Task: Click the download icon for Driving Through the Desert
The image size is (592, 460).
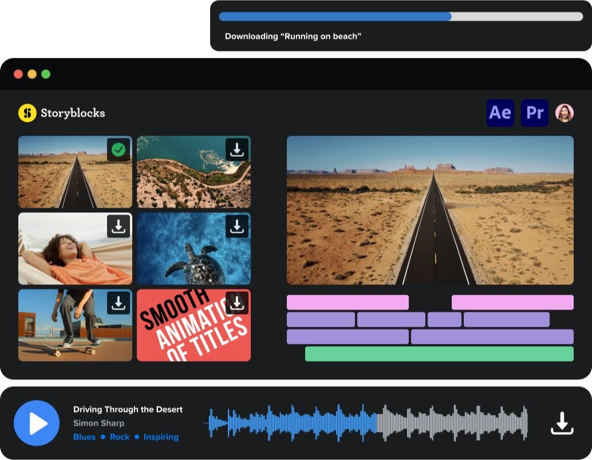Action: click(562, 423)
